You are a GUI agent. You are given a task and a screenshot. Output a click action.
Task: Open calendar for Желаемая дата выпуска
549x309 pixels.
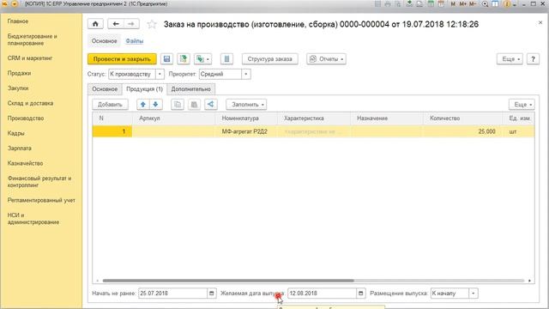pyautogui.click(x=361, y=294)
